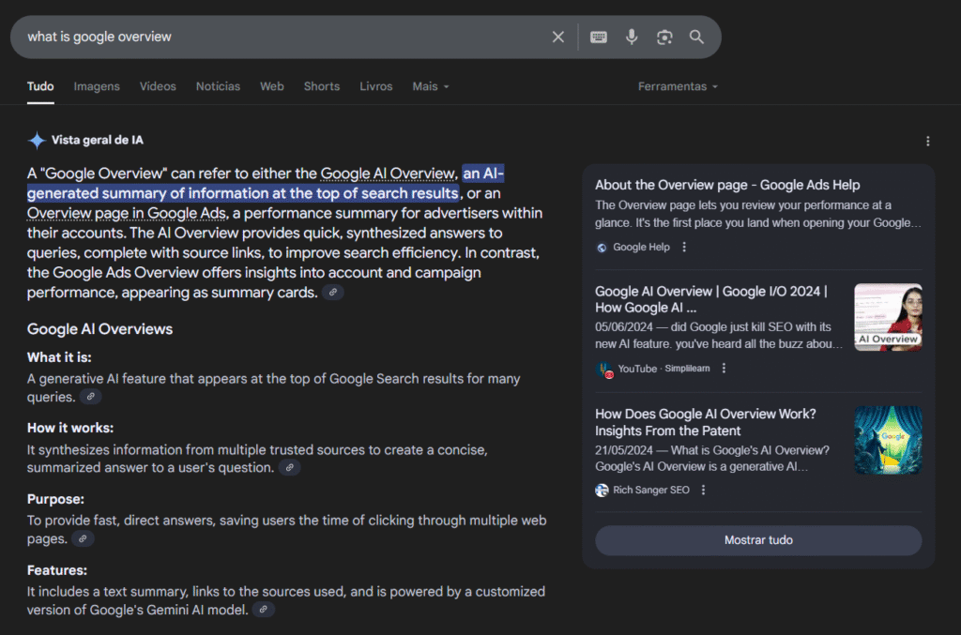Switch to the Vídeos tab

[158, 86]
